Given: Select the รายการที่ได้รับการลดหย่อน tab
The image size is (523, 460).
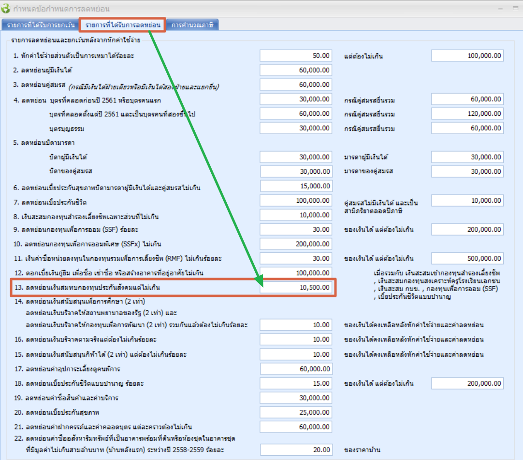Looking at the screenshot, I should 123,25.
